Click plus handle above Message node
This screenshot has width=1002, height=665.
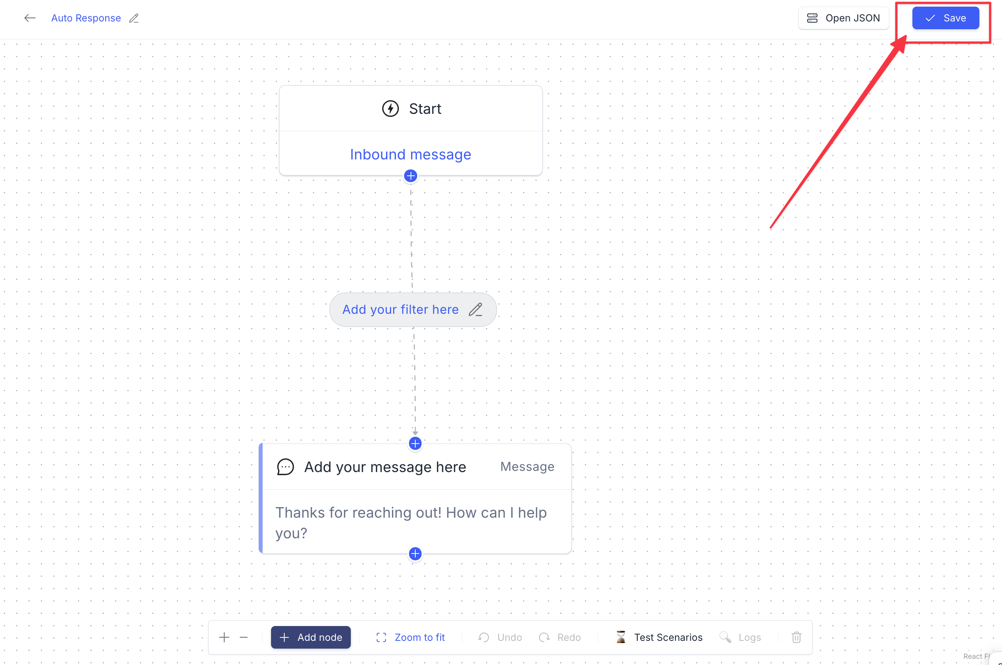pyautogui.click(x=415, y=444)
